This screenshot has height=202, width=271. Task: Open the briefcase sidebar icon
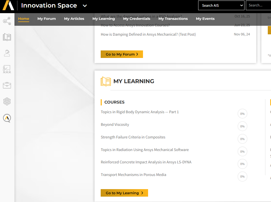click(7, 86)
